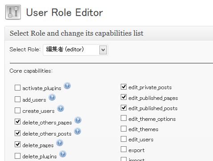Screen dimensions: 213x161
Task: Click the activate_plugins label text
Action: [42, 88]
